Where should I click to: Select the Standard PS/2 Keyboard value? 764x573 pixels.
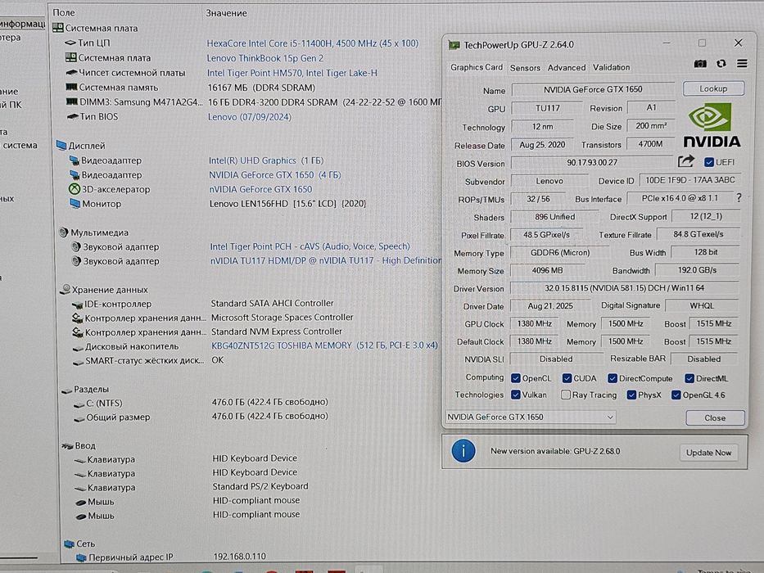point(260,486)
